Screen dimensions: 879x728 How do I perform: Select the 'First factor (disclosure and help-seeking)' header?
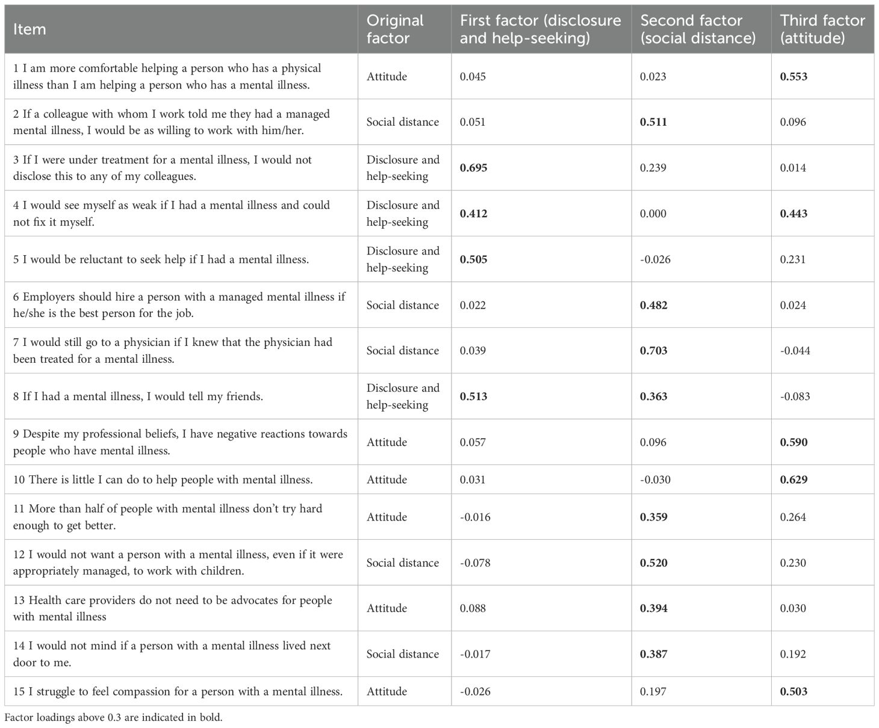[x=540, y=29]
